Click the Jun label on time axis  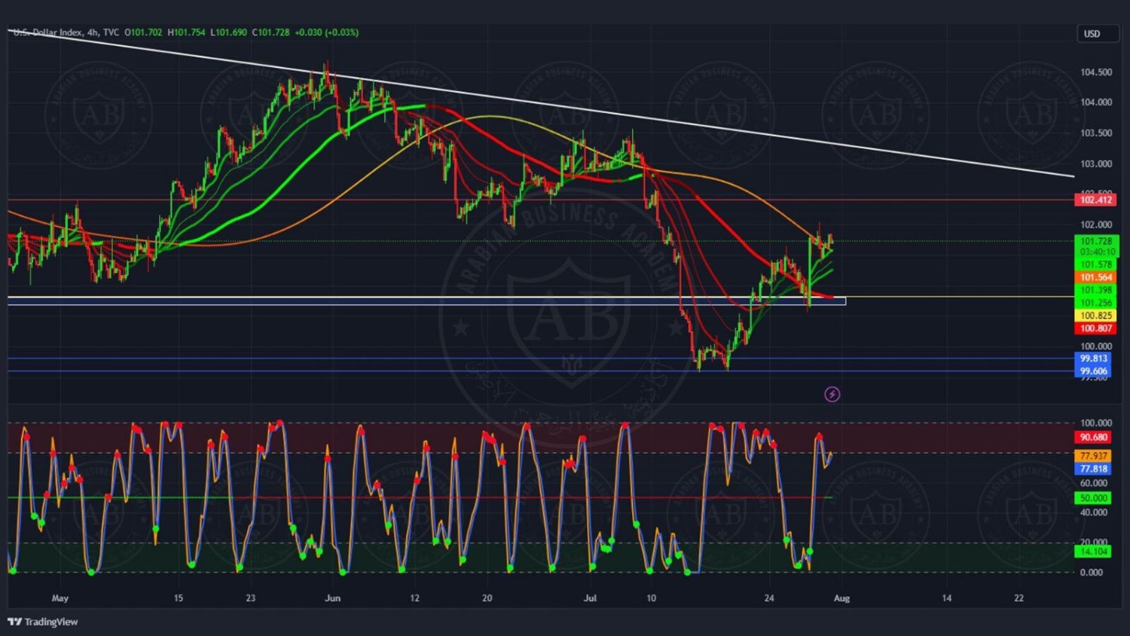tap(332, 598)
